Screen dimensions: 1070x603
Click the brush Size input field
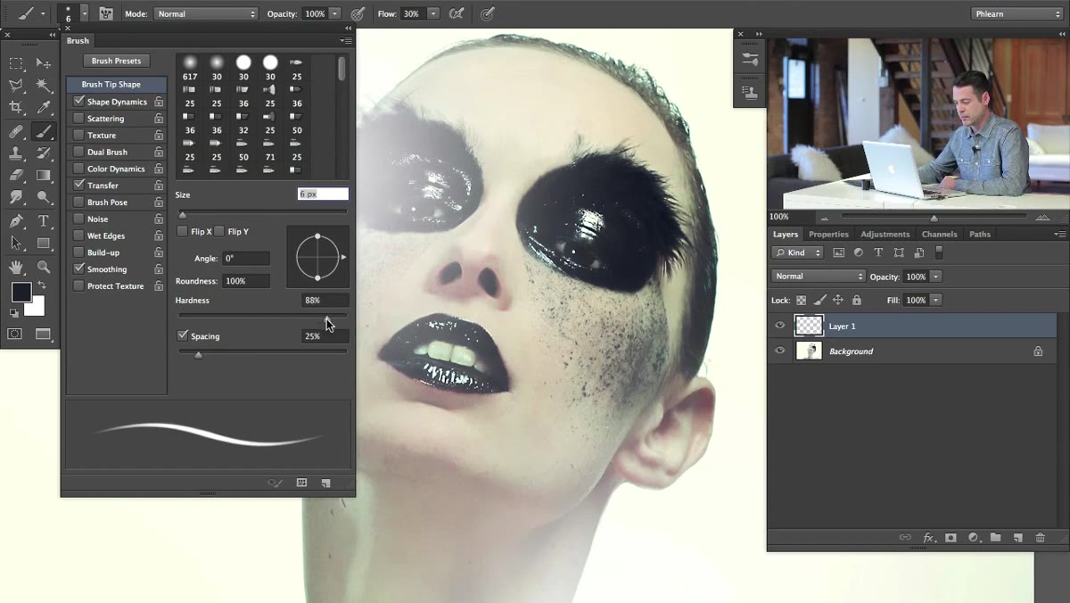(x=323, y=194)
